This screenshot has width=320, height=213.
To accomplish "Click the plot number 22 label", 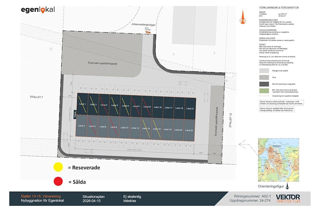I will click(x=51, y=49).
